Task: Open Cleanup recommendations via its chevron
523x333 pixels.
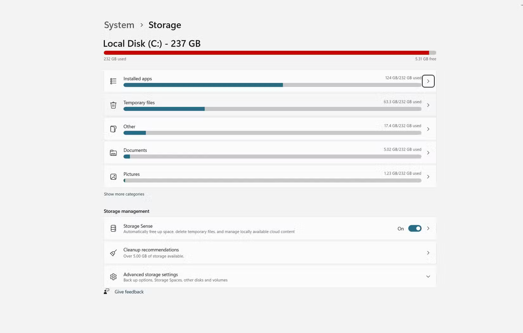Action: pyautogui.click(x=428, y=253)
